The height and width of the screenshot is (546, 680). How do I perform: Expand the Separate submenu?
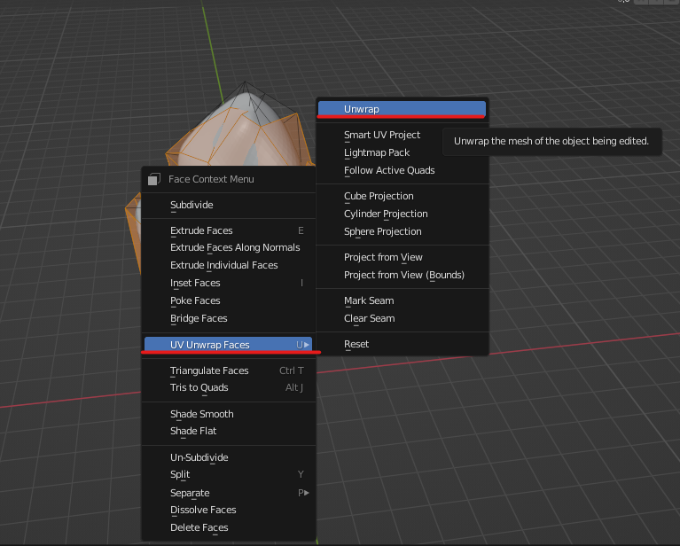pyautogui.click(x=228, y=493)
